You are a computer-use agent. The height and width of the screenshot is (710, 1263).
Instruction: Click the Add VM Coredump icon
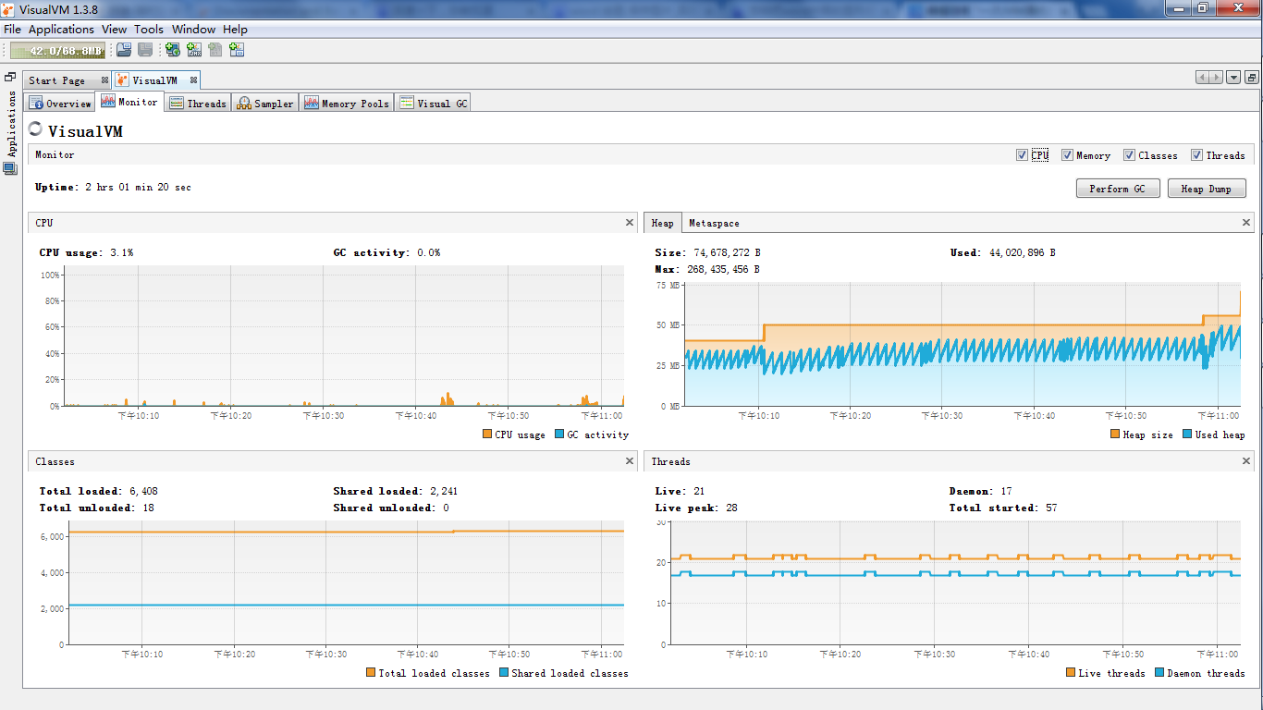pyautogui.click(x=215, y=50)
